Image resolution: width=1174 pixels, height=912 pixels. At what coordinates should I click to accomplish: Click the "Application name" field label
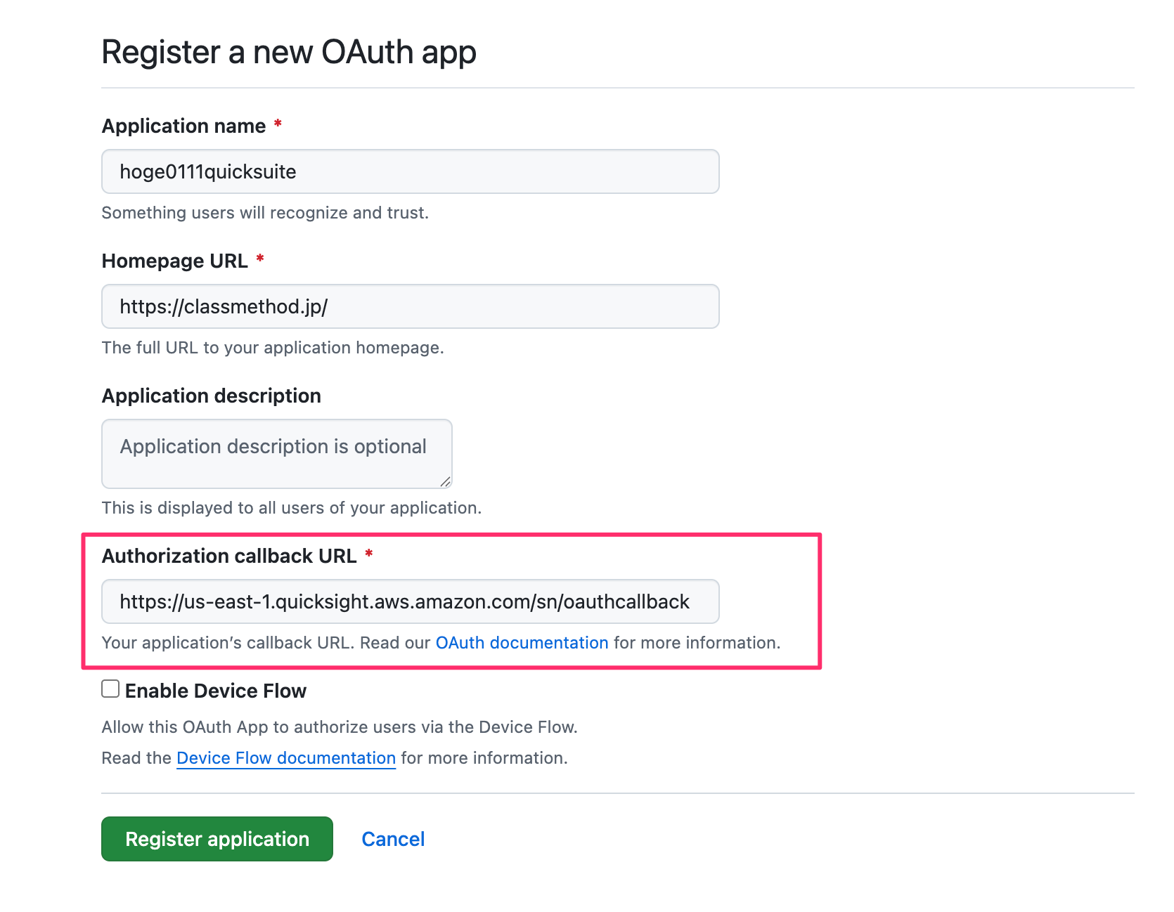coord(184,126)
